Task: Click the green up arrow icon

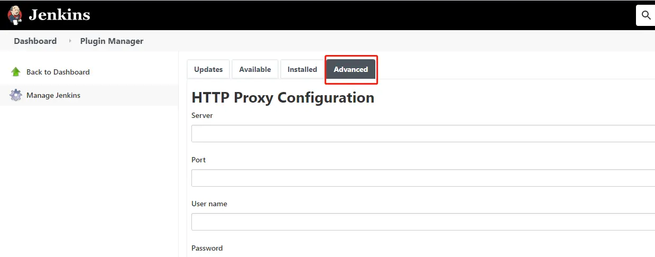Action: click(16, 72)
